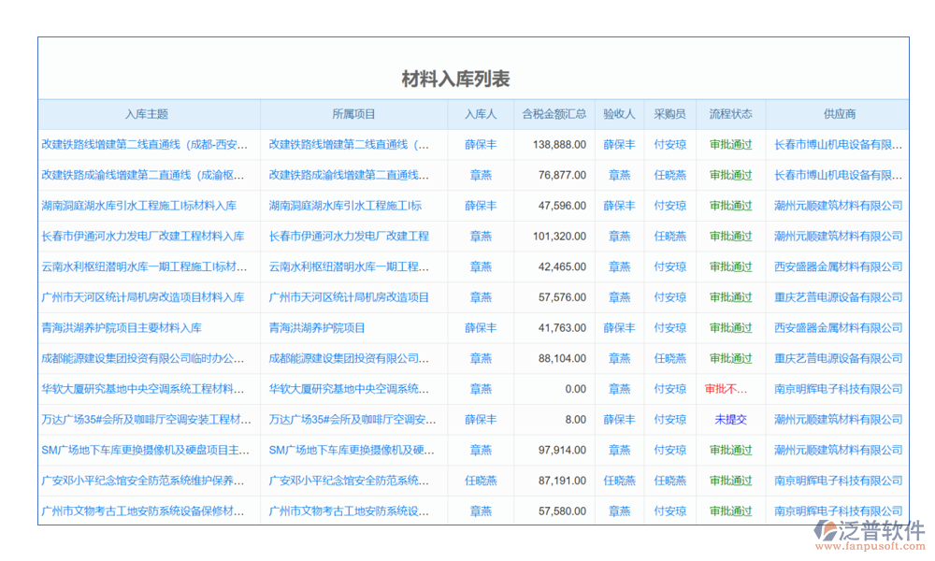Open the 长春市伊通河水力发电厂改建工程 project link
935x561 pixels.
349,237
